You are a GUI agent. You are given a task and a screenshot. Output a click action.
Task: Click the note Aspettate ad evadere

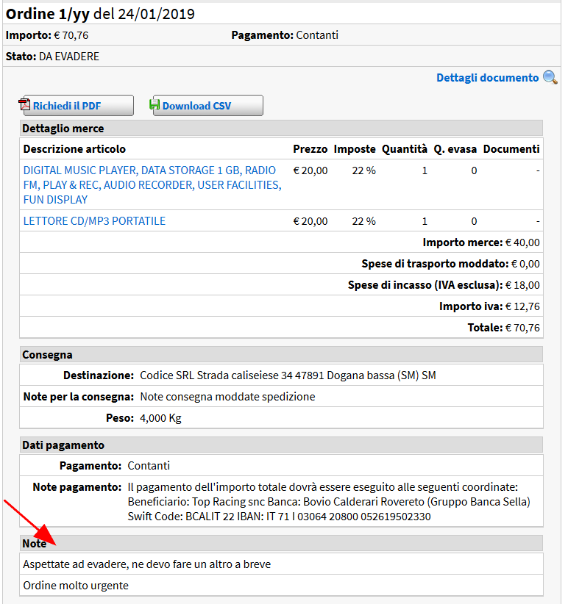tap(147, 564)
